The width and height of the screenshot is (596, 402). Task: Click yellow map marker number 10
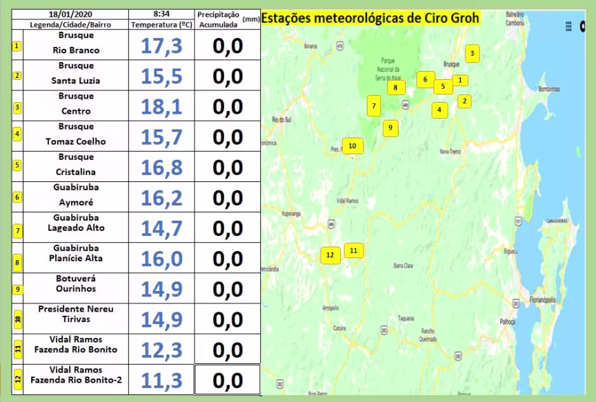(x=352, y=145)
